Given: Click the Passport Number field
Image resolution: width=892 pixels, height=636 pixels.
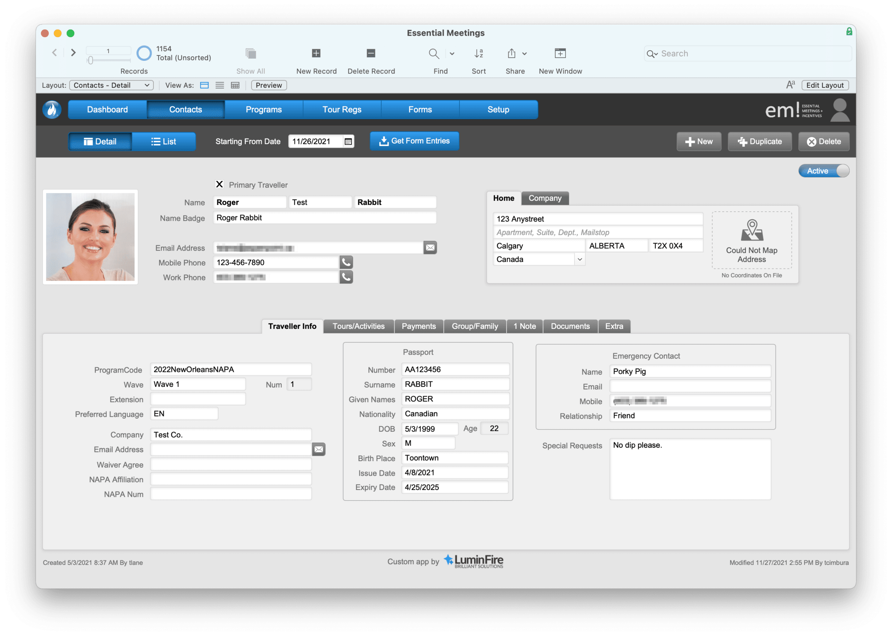Looking at the screenshot, I should (x=455, y=369).
